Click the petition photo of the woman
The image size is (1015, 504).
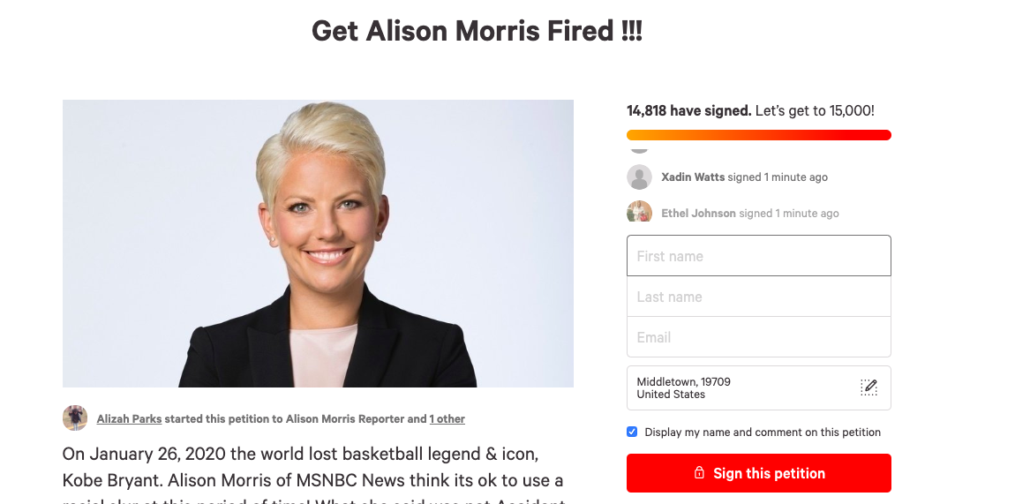318,244
